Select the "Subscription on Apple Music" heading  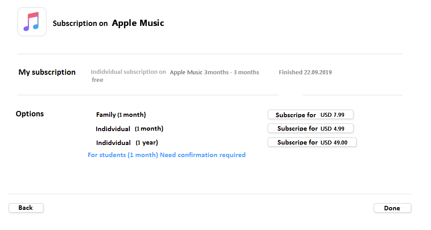[108, 23]
